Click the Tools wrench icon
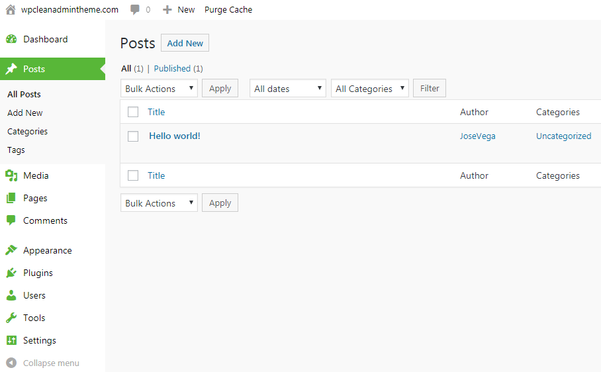Screen dimensions: 601x372 [x=11, y=318]
